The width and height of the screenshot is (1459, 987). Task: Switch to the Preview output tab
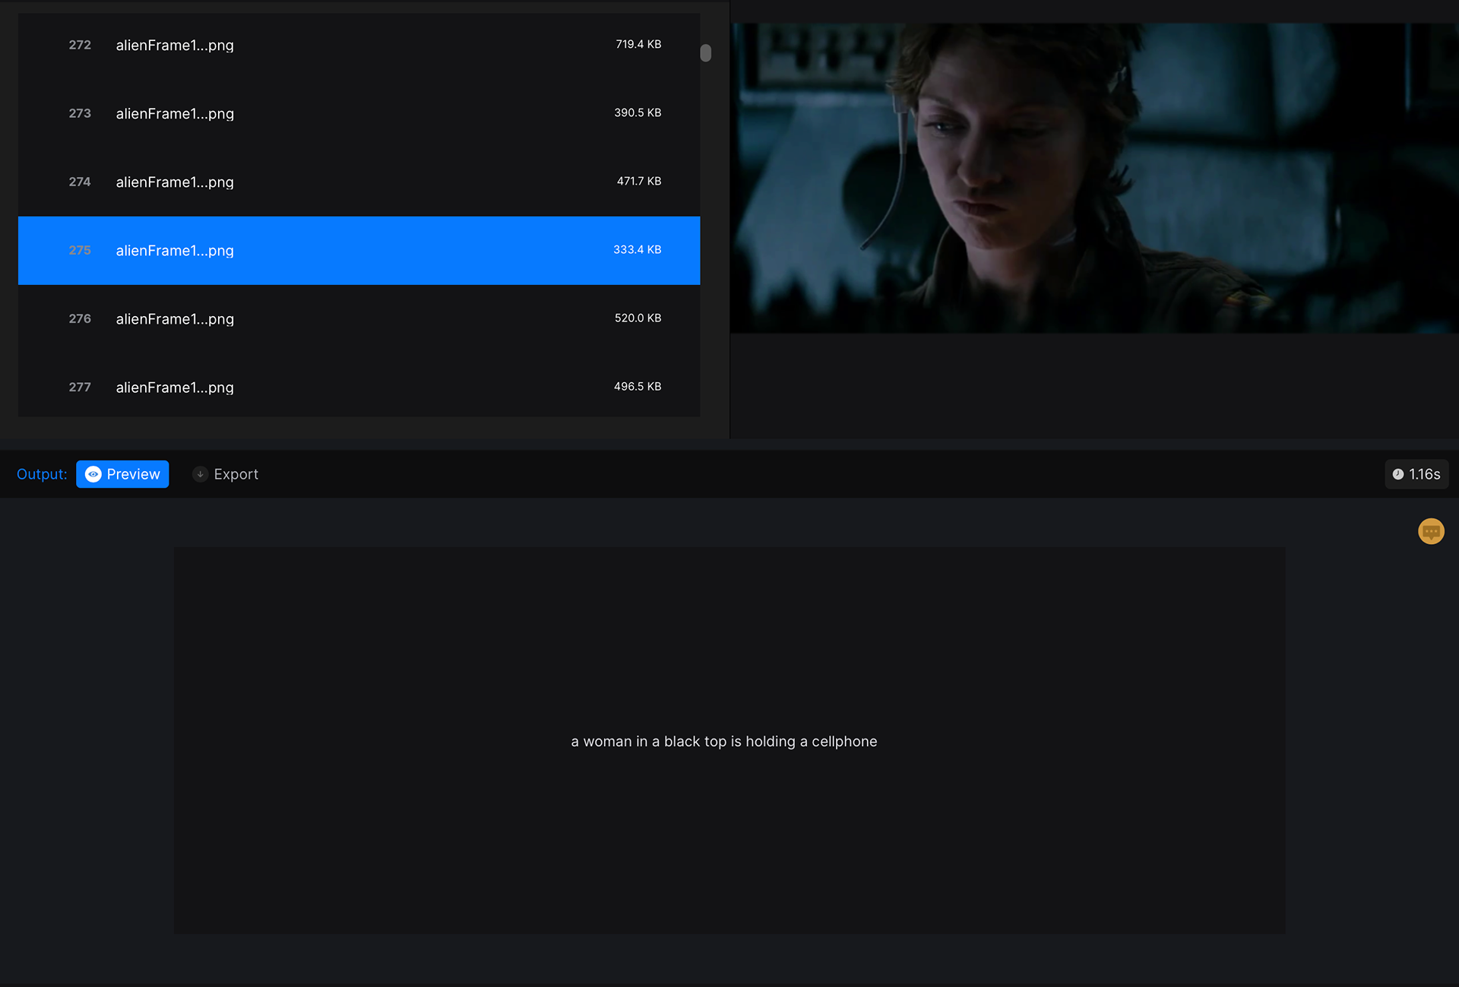122,474
